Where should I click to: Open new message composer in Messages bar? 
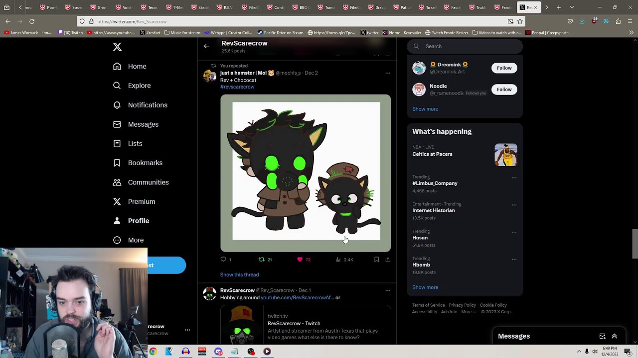(x=602, y=336)
